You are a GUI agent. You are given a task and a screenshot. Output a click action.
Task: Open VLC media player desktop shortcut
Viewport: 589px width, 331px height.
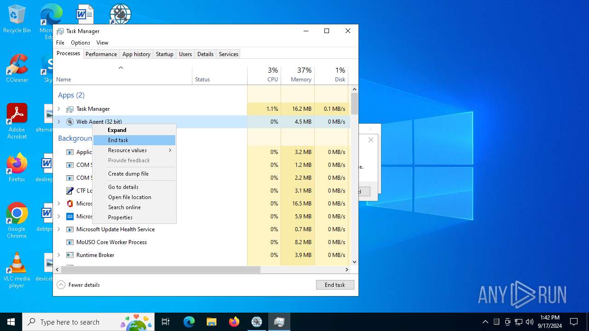pos(17,270)
